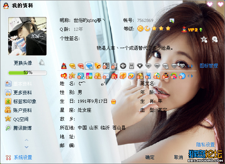225x164 pixels.
Task: Click the green upgrade arrow beside VIP2
Action: tap(201, 30)
